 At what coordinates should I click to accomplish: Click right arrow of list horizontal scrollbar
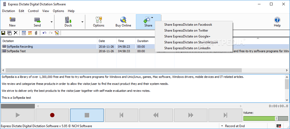coord(287,70)
